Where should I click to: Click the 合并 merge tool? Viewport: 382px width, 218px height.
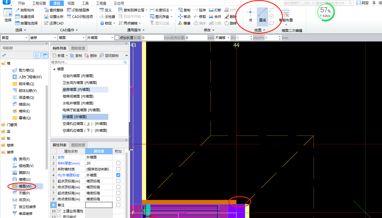point(215,17)
